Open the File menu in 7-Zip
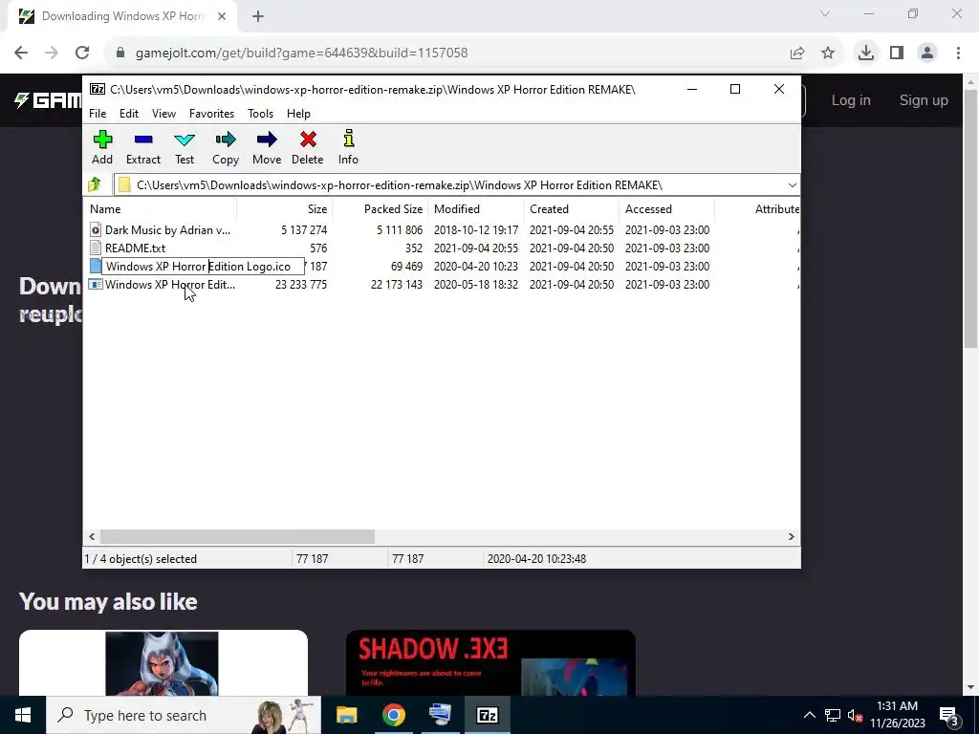The image size is (979, 734). click(98, 114)
